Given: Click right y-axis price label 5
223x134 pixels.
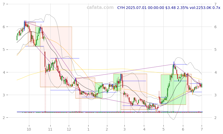Looking at the screenshot, I should 215,49.
